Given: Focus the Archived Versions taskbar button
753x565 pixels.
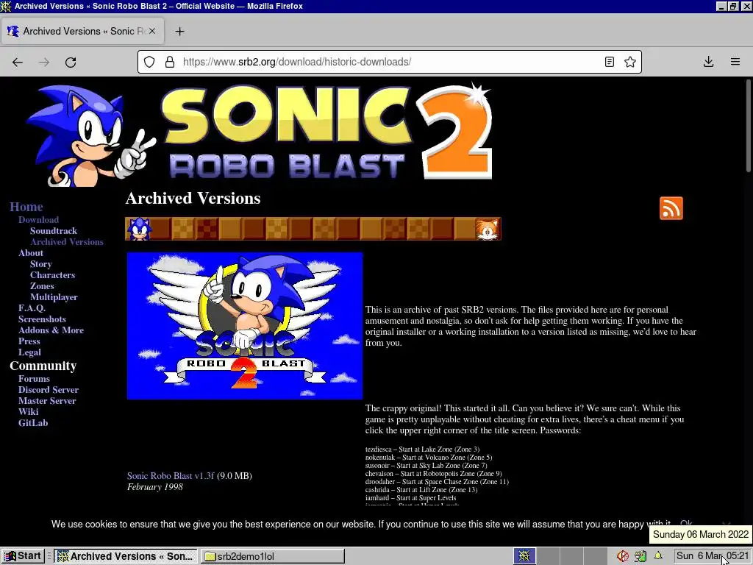Looking at the screenshot, I should pos(125,556).
